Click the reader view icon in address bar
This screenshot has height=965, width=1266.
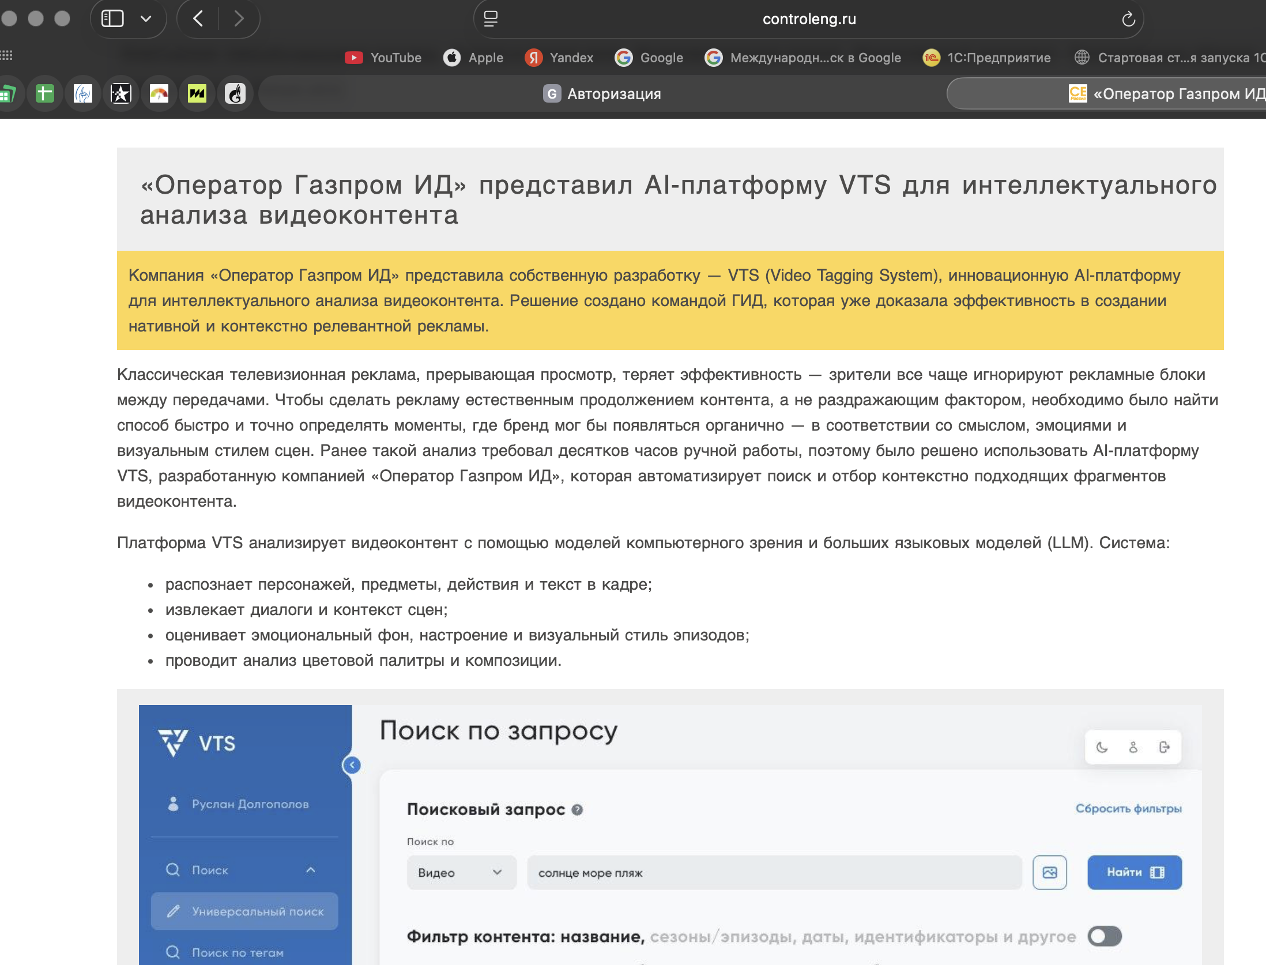click(491, 19)
